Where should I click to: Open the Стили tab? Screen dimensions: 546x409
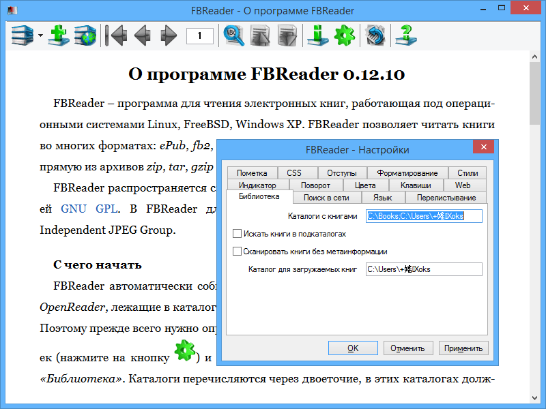(x=468, y=173)
